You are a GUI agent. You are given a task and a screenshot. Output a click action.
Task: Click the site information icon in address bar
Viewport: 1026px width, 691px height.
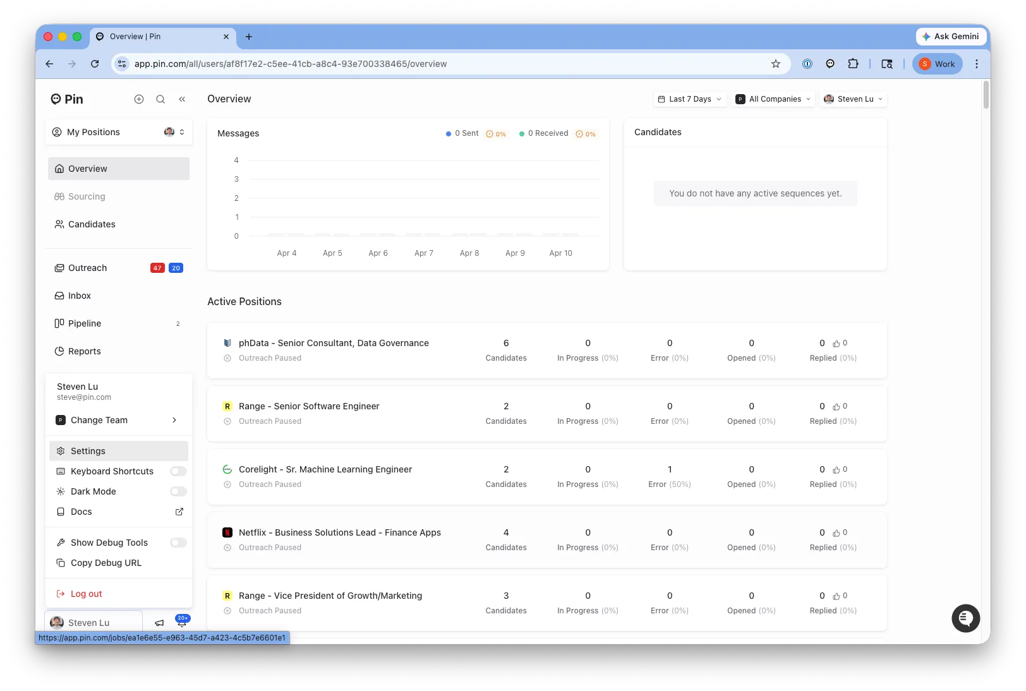(123, 64)
